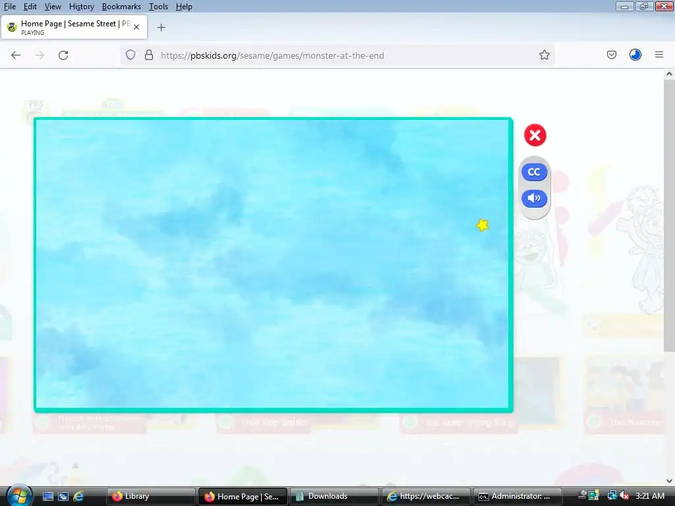Open the File menu
The image size is (675, 506).
pos(10,7)
